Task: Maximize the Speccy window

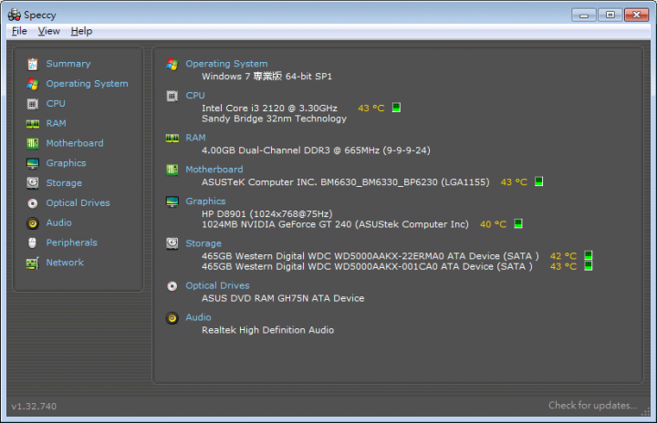Action: pyautogui.click(x=610, y=15)
